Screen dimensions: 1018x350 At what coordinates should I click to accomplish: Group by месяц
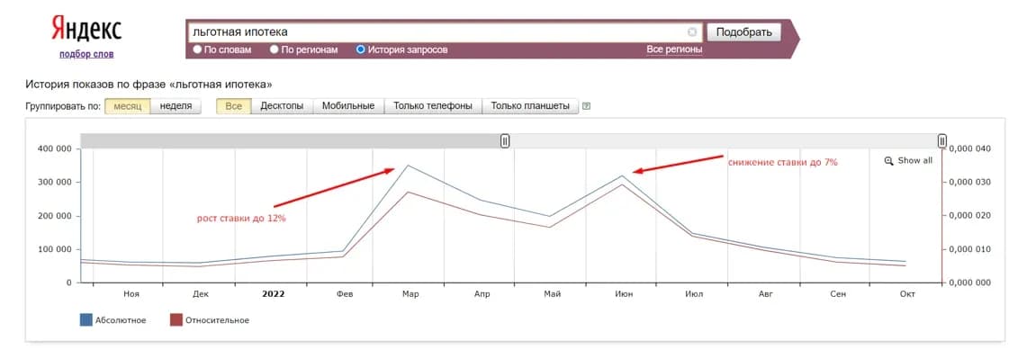click(127, 106)
